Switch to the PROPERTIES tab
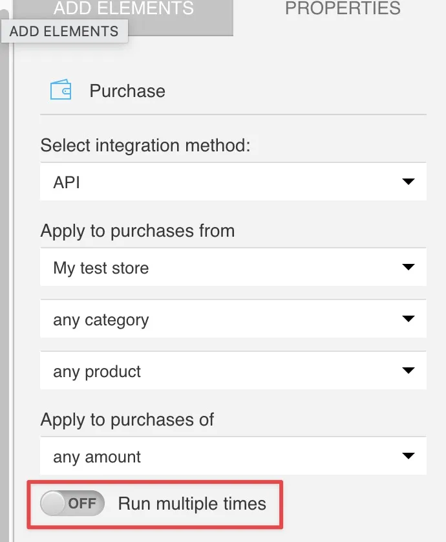Image resolution: width=446 pixels, height=542 pixels. click(x=343, y=8)
